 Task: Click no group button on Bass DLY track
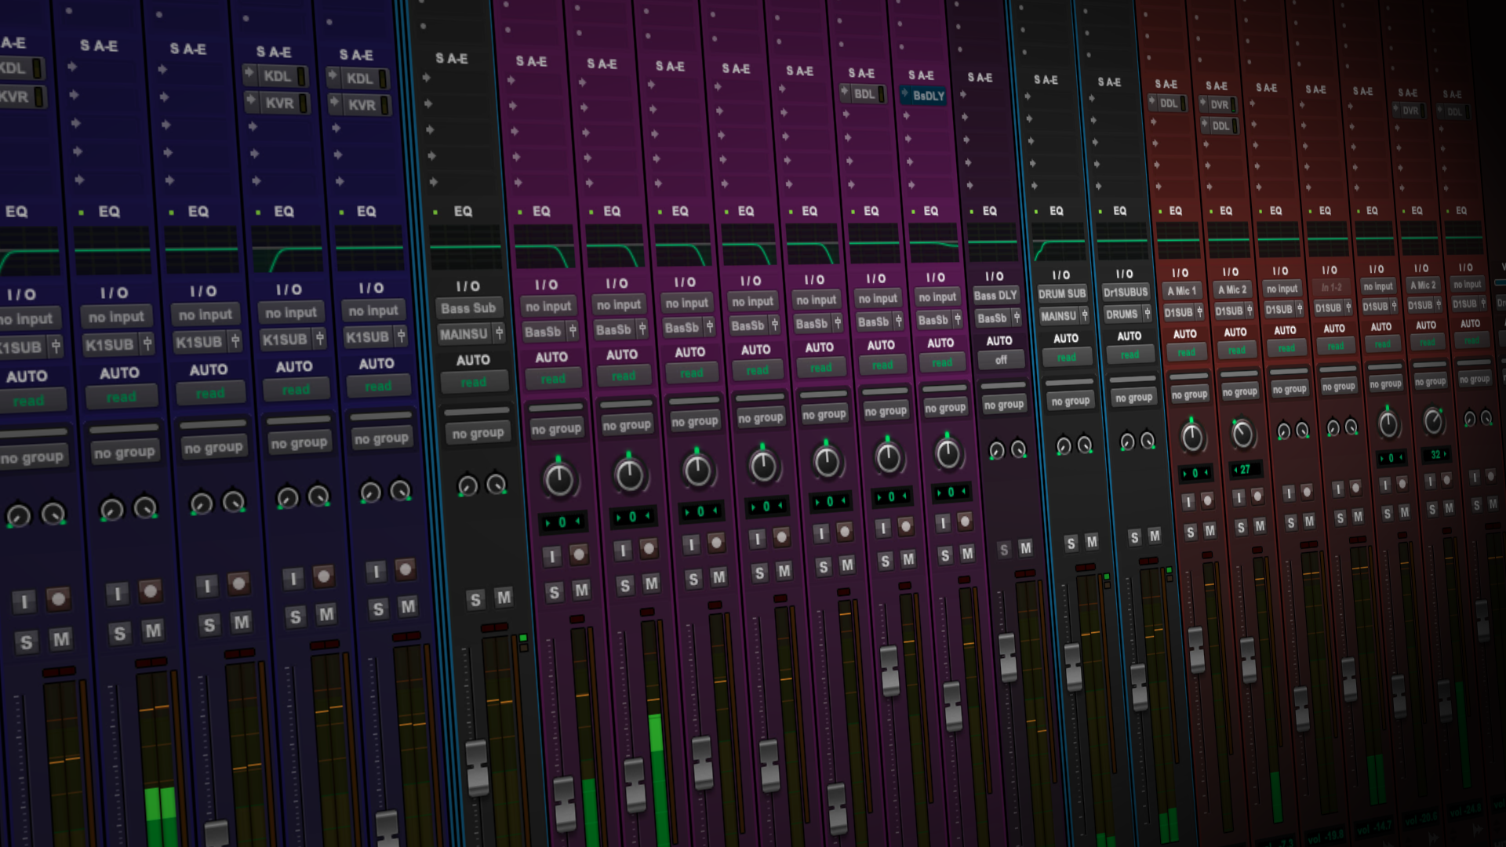point(1004,405)
